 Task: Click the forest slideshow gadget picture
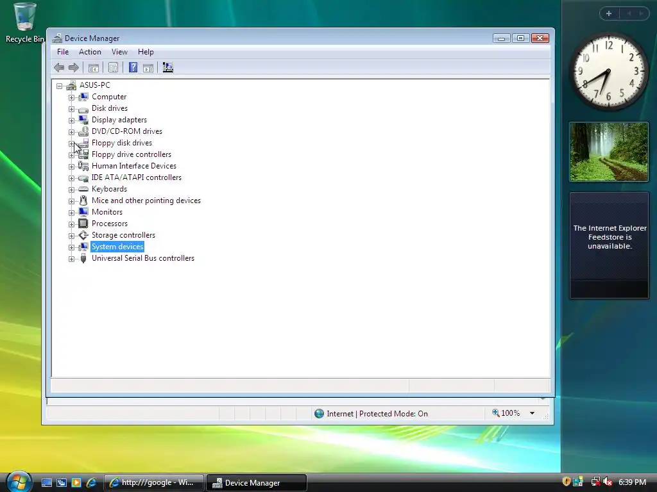(609, 152)
